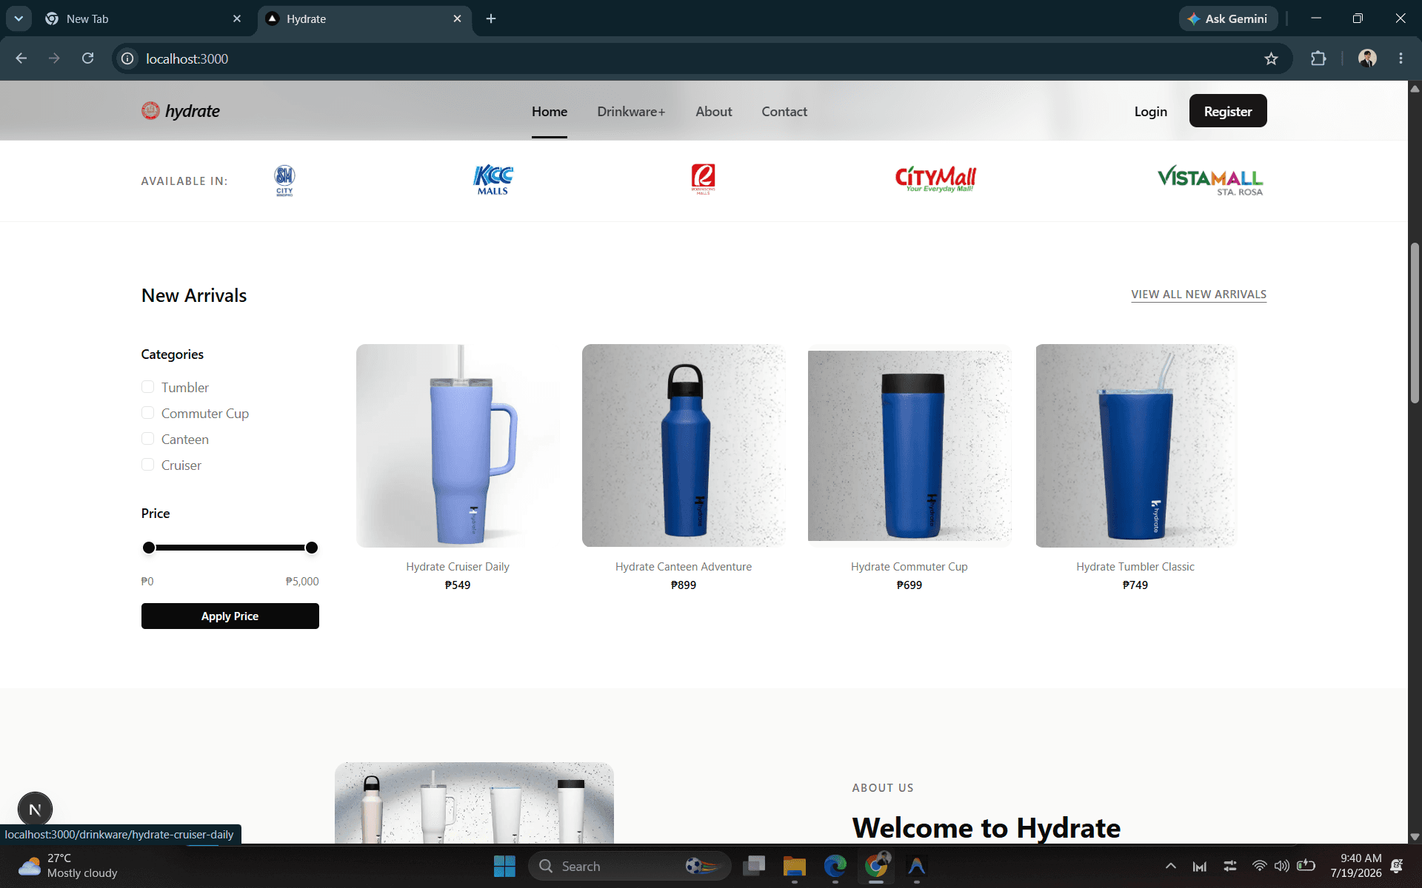Open the Chrome three-dot menu
Viewport: 1422px width, 888px height.
pyautogui.click(x=1401, y=58)
